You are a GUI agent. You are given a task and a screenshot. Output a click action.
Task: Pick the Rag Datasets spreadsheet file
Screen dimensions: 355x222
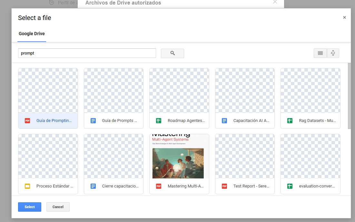click(x=310, y=98)
